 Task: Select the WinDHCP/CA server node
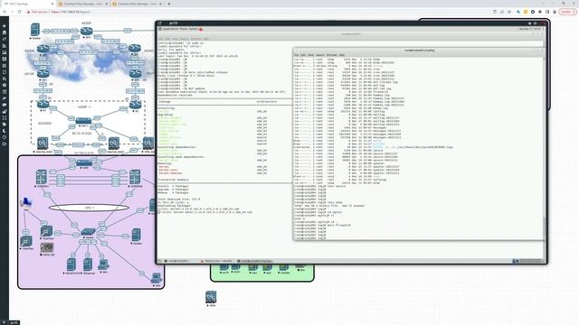pos(71,265)
